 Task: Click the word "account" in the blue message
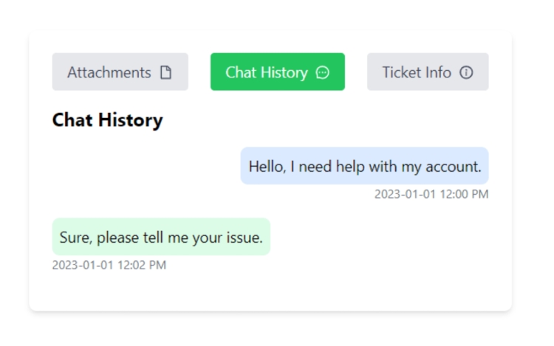point(454,167)
